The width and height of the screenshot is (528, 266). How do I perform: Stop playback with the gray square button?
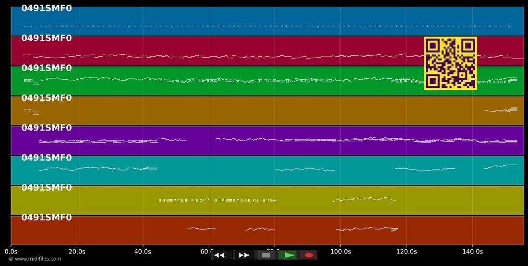(x=266, y=255)
